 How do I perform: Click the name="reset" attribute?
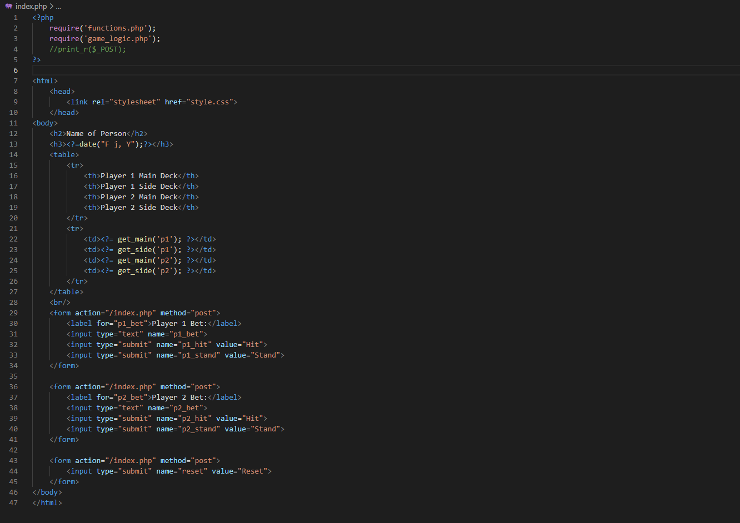coord(182,471)
